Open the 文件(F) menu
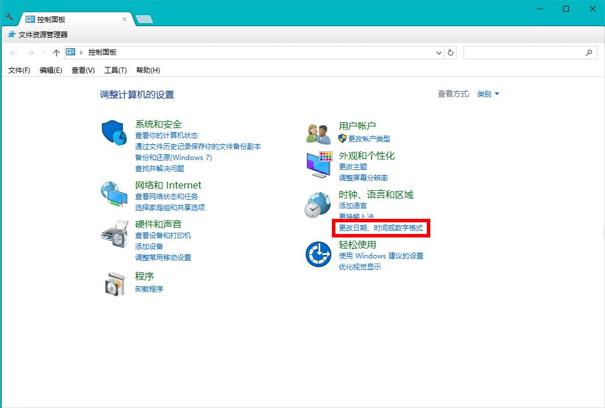The height and width of the screenshot is (408, 605). 18,70
